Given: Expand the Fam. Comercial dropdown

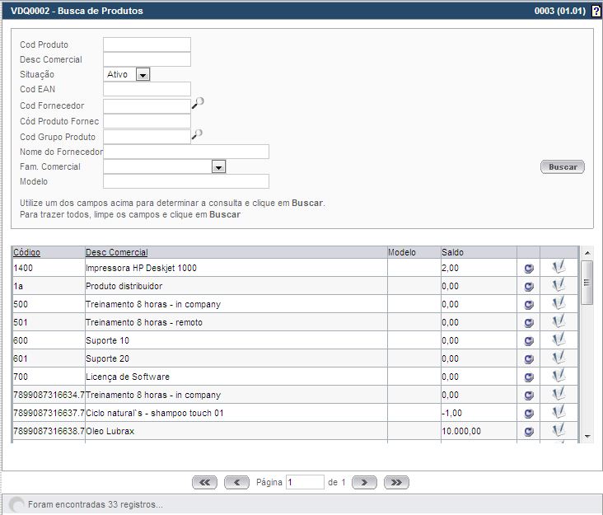Looking at the screenshot, I should pos(218,167).
